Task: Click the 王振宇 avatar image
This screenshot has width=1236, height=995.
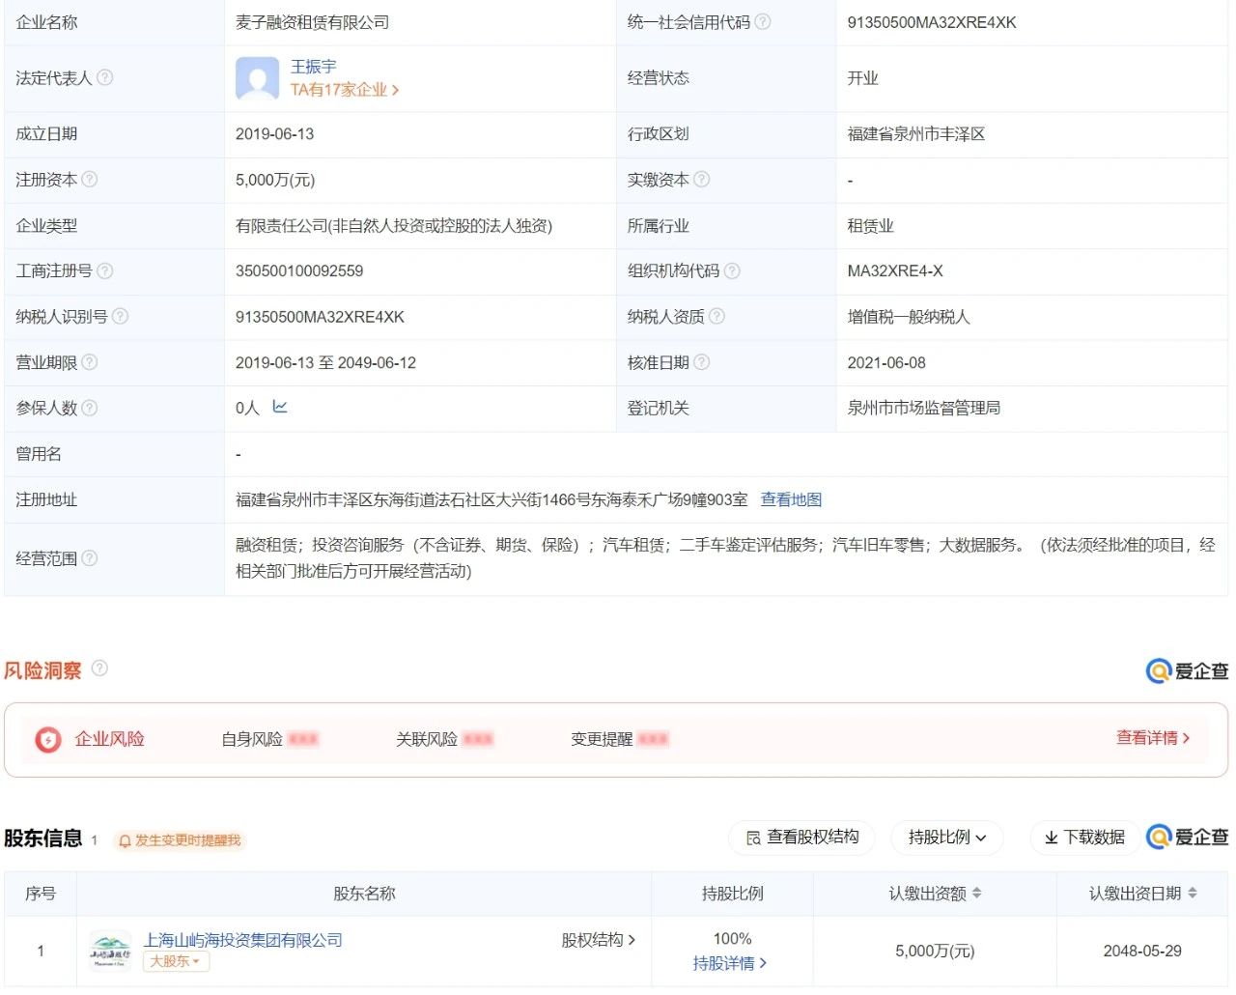Action: (257, 78)
